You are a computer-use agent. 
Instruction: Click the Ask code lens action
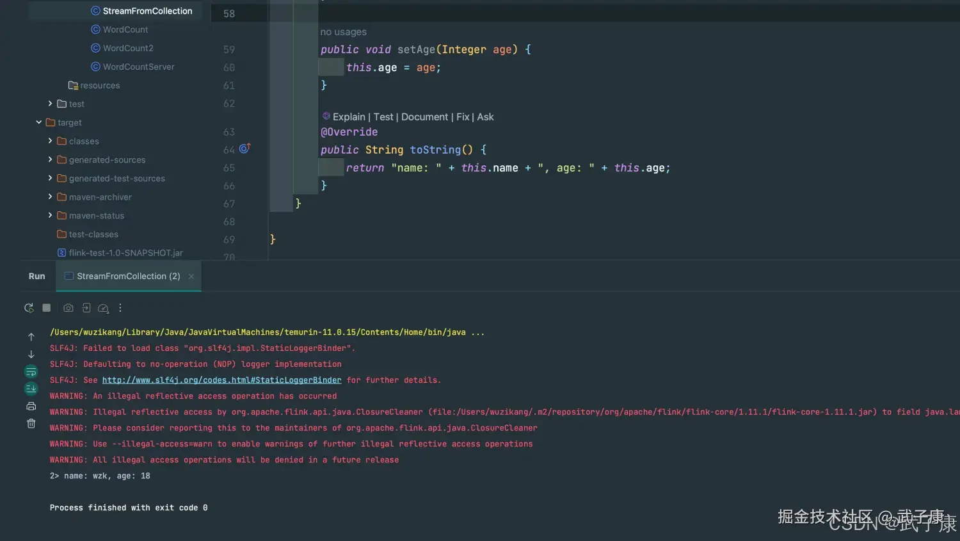485,117
